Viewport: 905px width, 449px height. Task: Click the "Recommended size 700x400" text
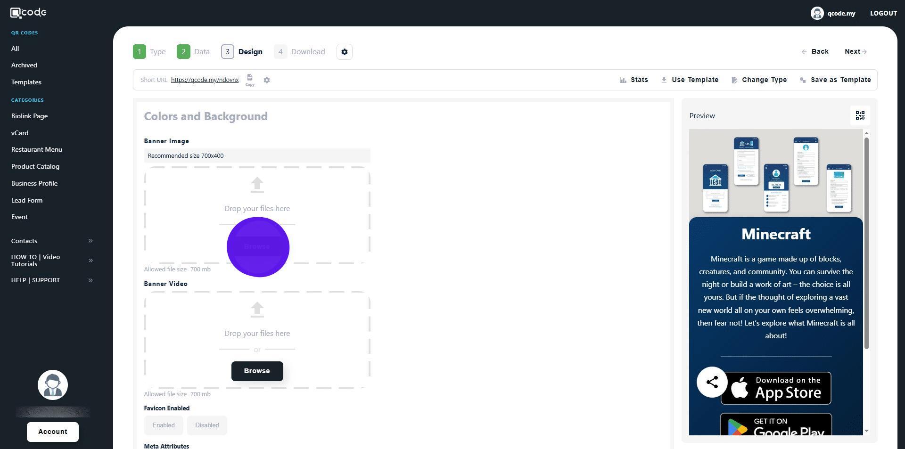186,156
